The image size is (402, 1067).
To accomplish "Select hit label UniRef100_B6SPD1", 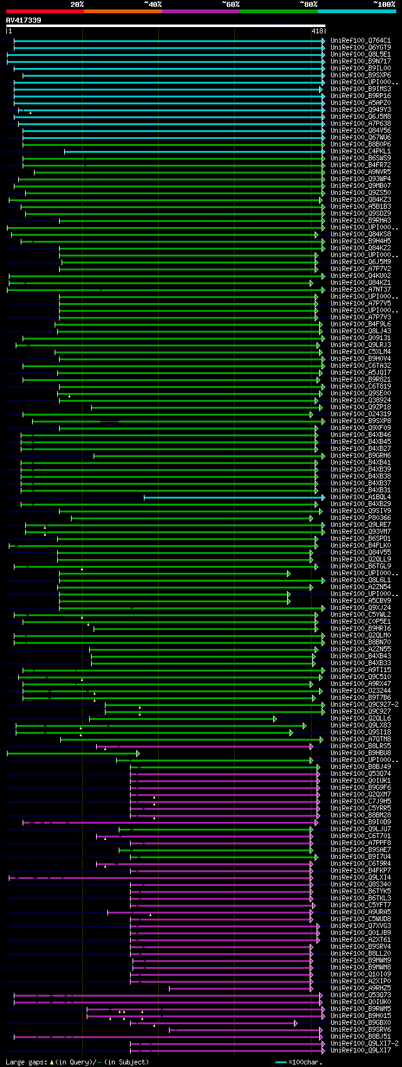I will pos(361,538).
